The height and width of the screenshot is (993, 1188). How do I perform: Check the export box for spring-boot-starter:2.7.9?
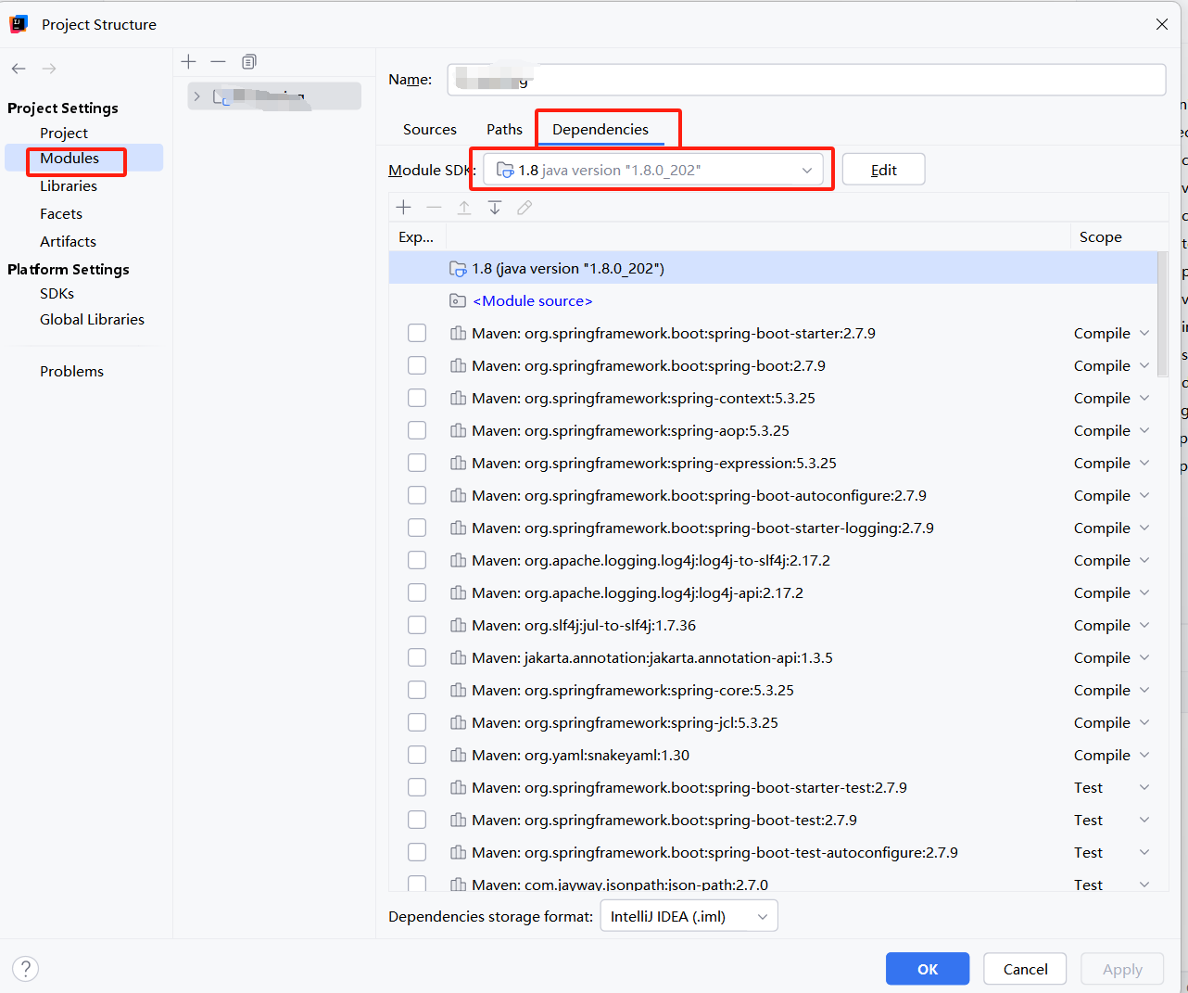417,333
